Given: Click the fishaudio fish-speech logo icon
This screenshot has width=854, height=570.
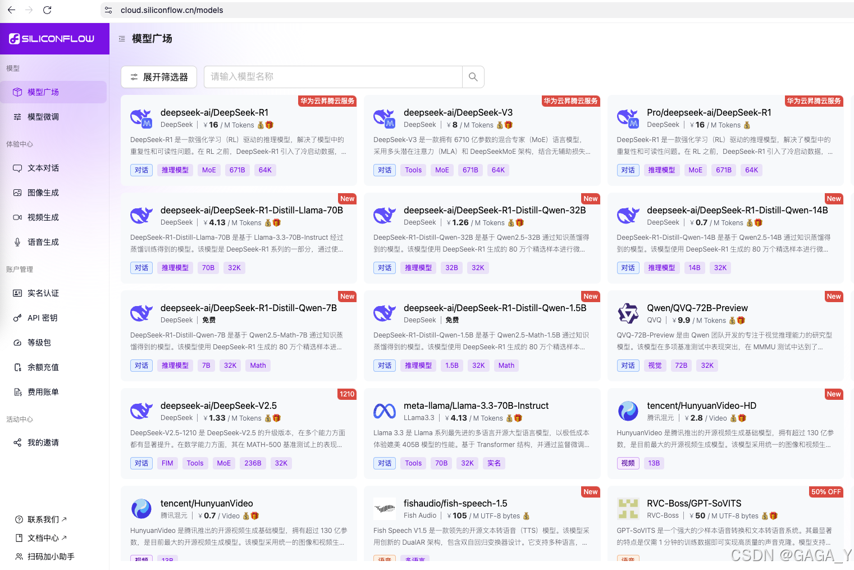Looking at the screenshot, I should point(385,509).
